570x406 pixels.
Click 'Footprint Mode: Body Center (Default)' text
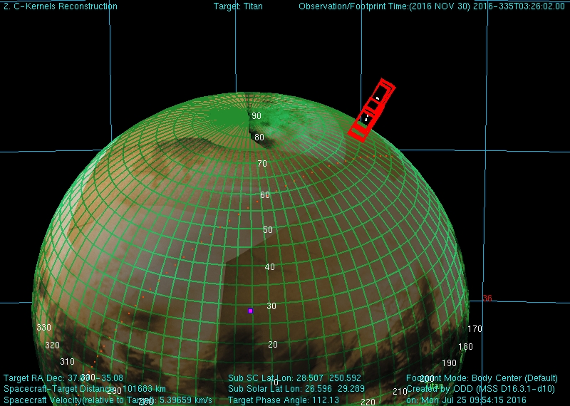482,378
